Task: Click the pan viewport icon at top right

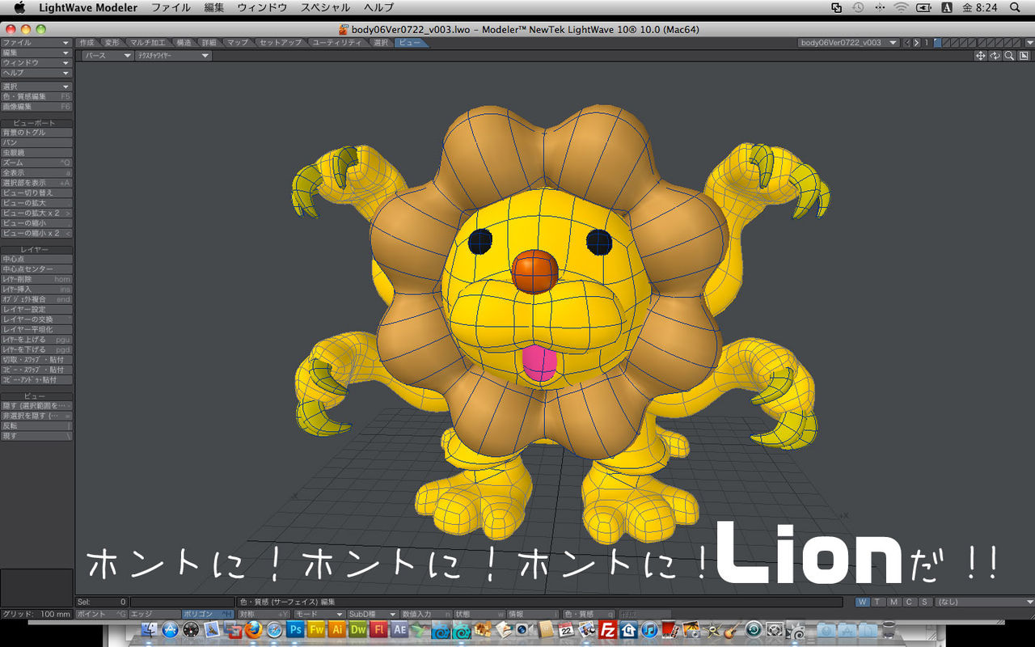Action: coord(981,55)
